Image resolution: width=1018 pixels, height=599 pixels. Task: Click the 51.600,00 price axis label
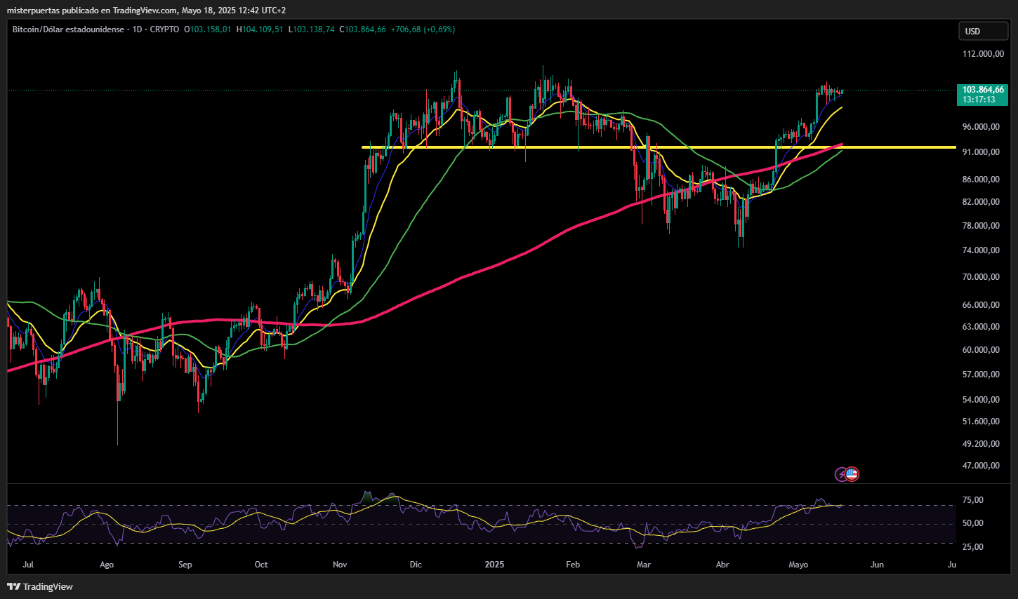(x=981, y=422)
